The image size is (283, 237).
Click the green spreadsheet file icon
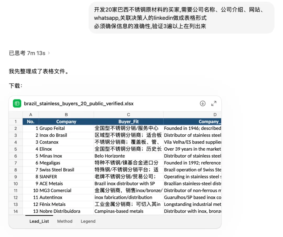[17, 103]
